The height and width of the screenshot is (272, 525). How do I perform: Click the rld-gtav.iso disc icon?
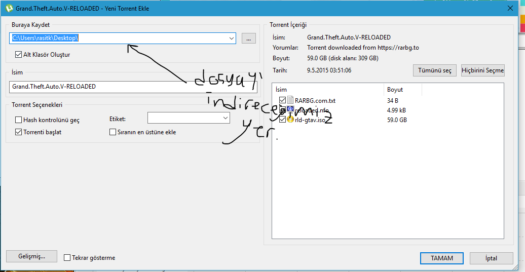click(x=290, y=120)
